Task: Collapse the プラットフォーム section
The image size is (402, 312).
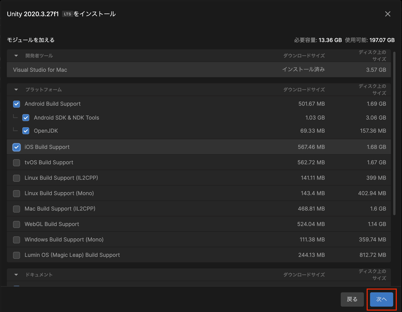Action: click(x=16, y=90)
